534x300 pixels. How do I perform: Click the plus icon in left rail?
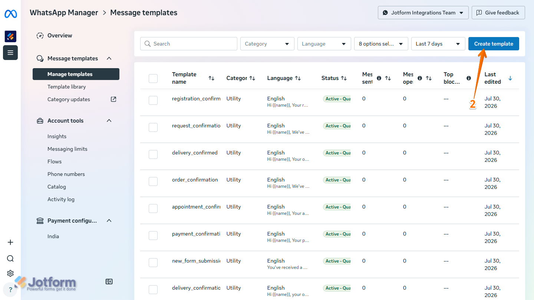click(x=10, y=242)
